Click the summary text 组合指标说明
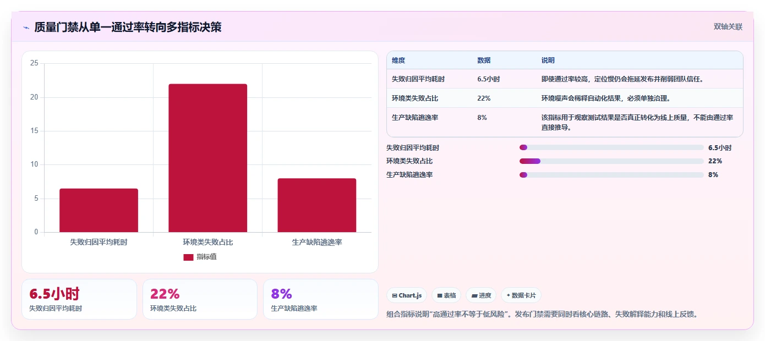Image resolution: width=765 pixels, height=341 pixels. pos(542,315)
